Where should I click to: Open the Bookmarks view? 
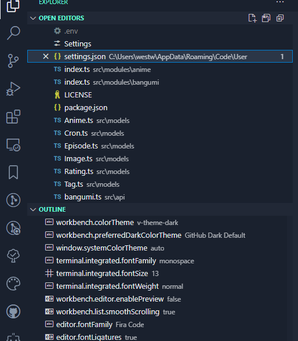tap(13, 172)
